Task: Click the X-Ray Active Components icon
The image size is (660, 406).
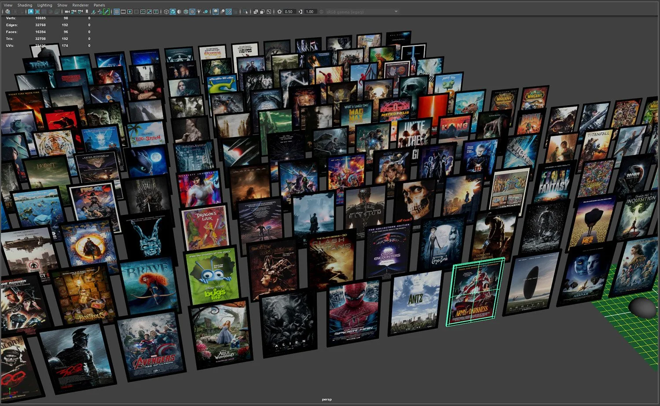Action: (x=262, y=11)
